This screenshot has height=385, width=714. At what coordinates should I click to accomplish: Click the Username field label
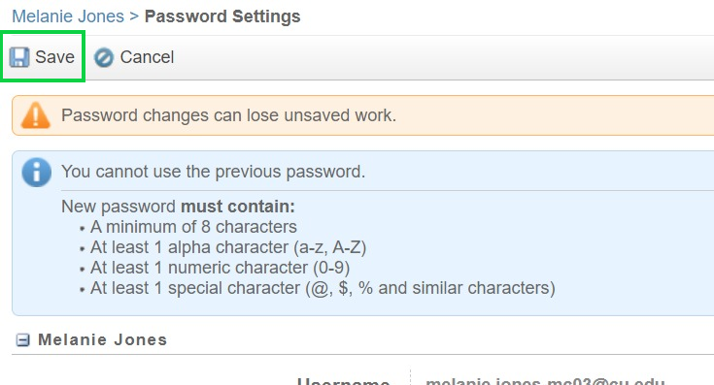(x=343, y=380)
